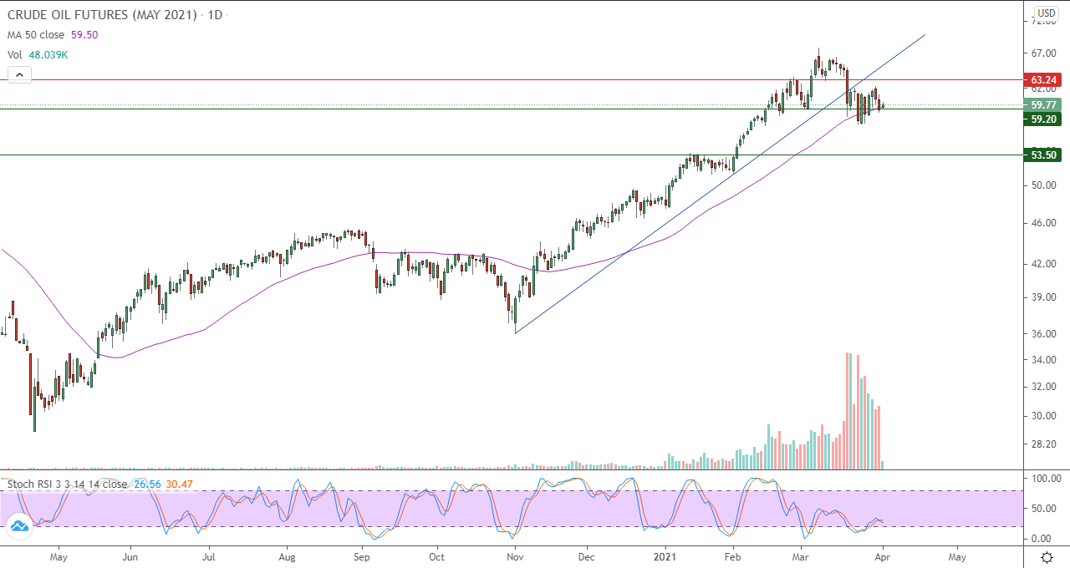Collapse the indicator legend with the chevron button
Image resolution: width=1070 pixels, height=568 pixels.
click(19, 74)
